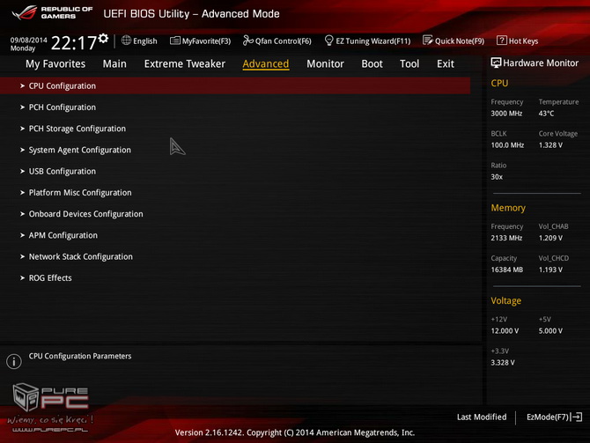Expand the USB Configuration arrow
Screen dimensions: 590x443
tap(22, 171)
